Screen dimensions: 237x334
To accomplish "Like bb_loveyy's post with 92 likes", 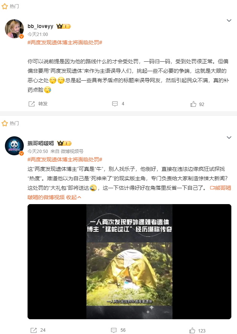I will (197, 104).
